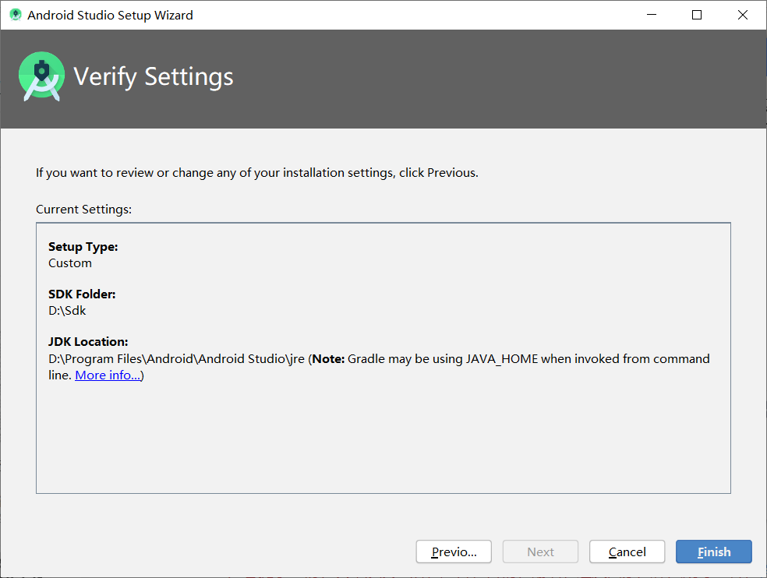Click the 'Setup Type:' heading
767x578 pixels.
[83, 247]
